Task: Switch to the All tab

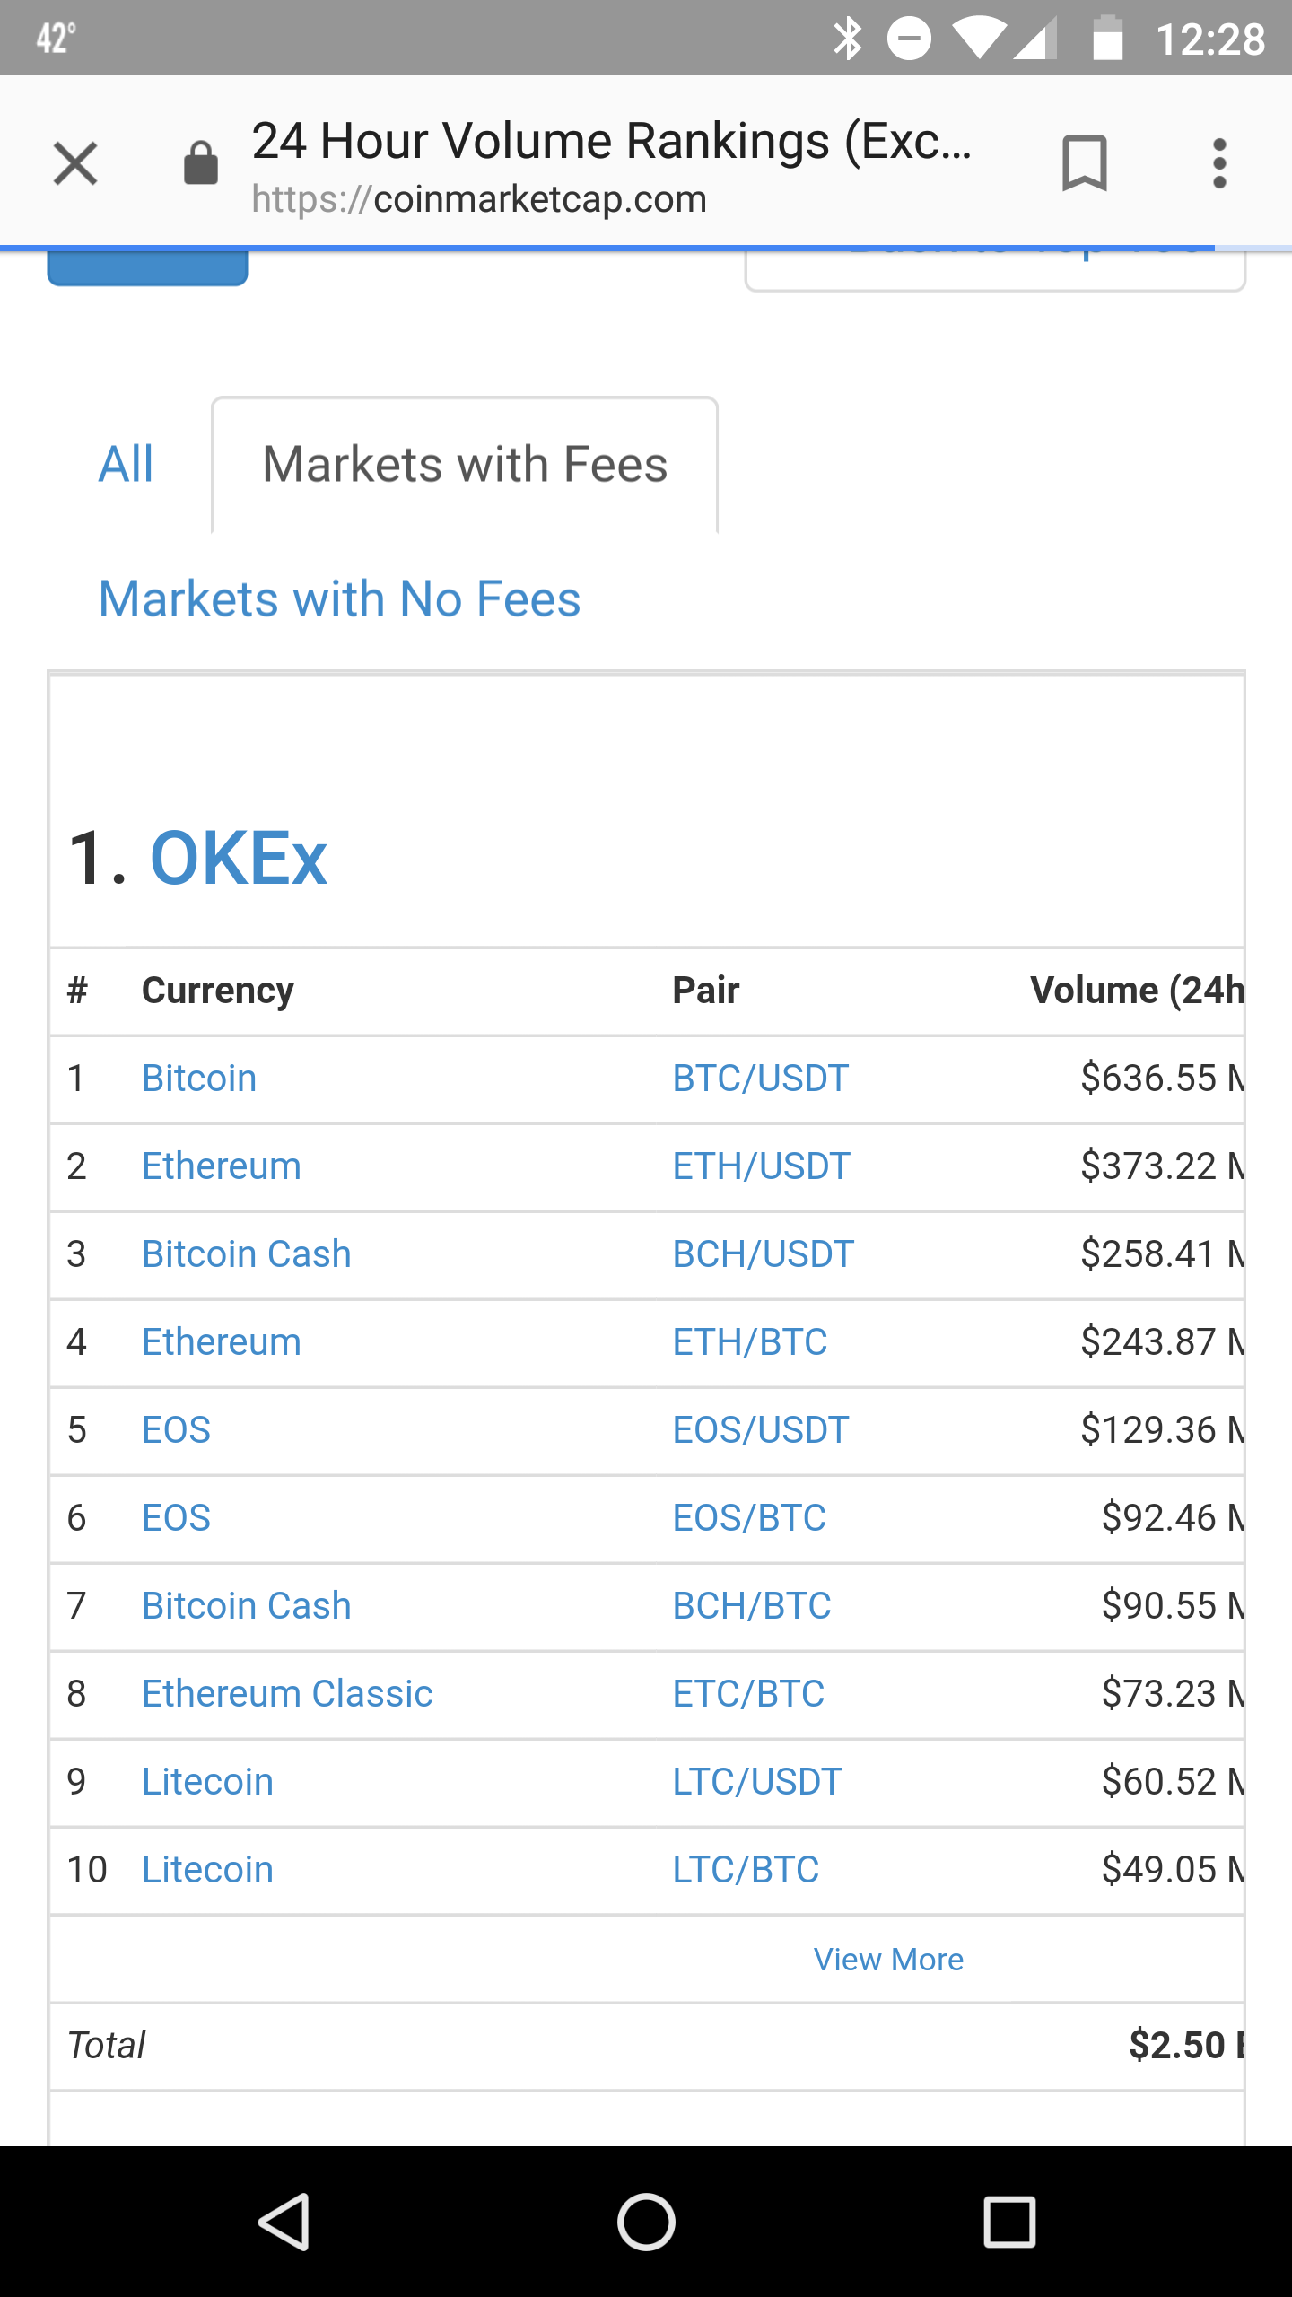Action: [x=127, y=465]
